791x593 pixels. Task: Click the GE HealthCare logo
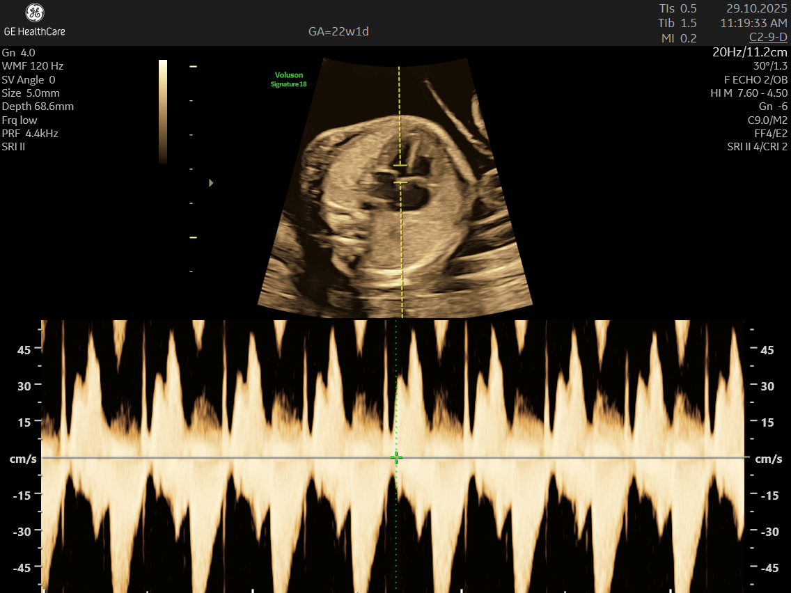[x=34, y=20]
